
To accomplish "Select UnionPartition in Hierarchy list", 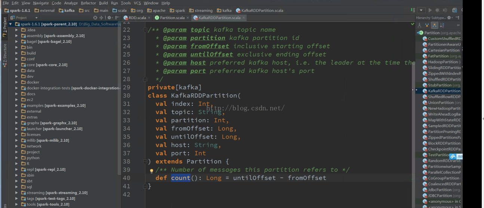I will tap(441, 102).
